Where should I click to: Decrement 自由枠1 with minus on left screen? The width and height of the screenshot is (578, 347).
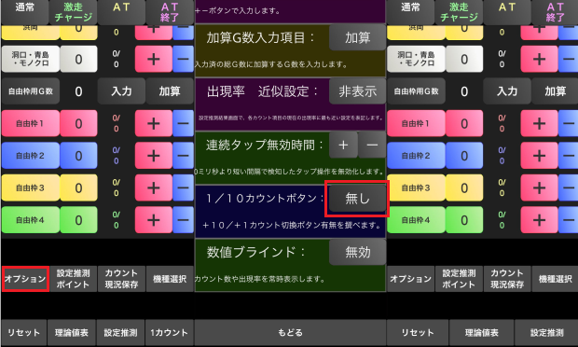[184, 123]
